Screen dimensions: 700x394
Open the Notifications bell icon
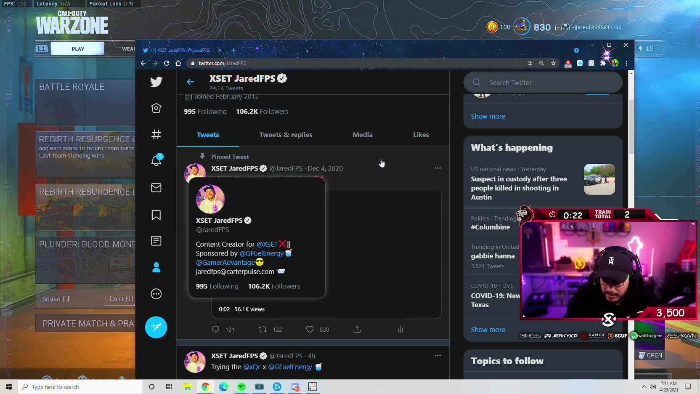click(156, 160)
